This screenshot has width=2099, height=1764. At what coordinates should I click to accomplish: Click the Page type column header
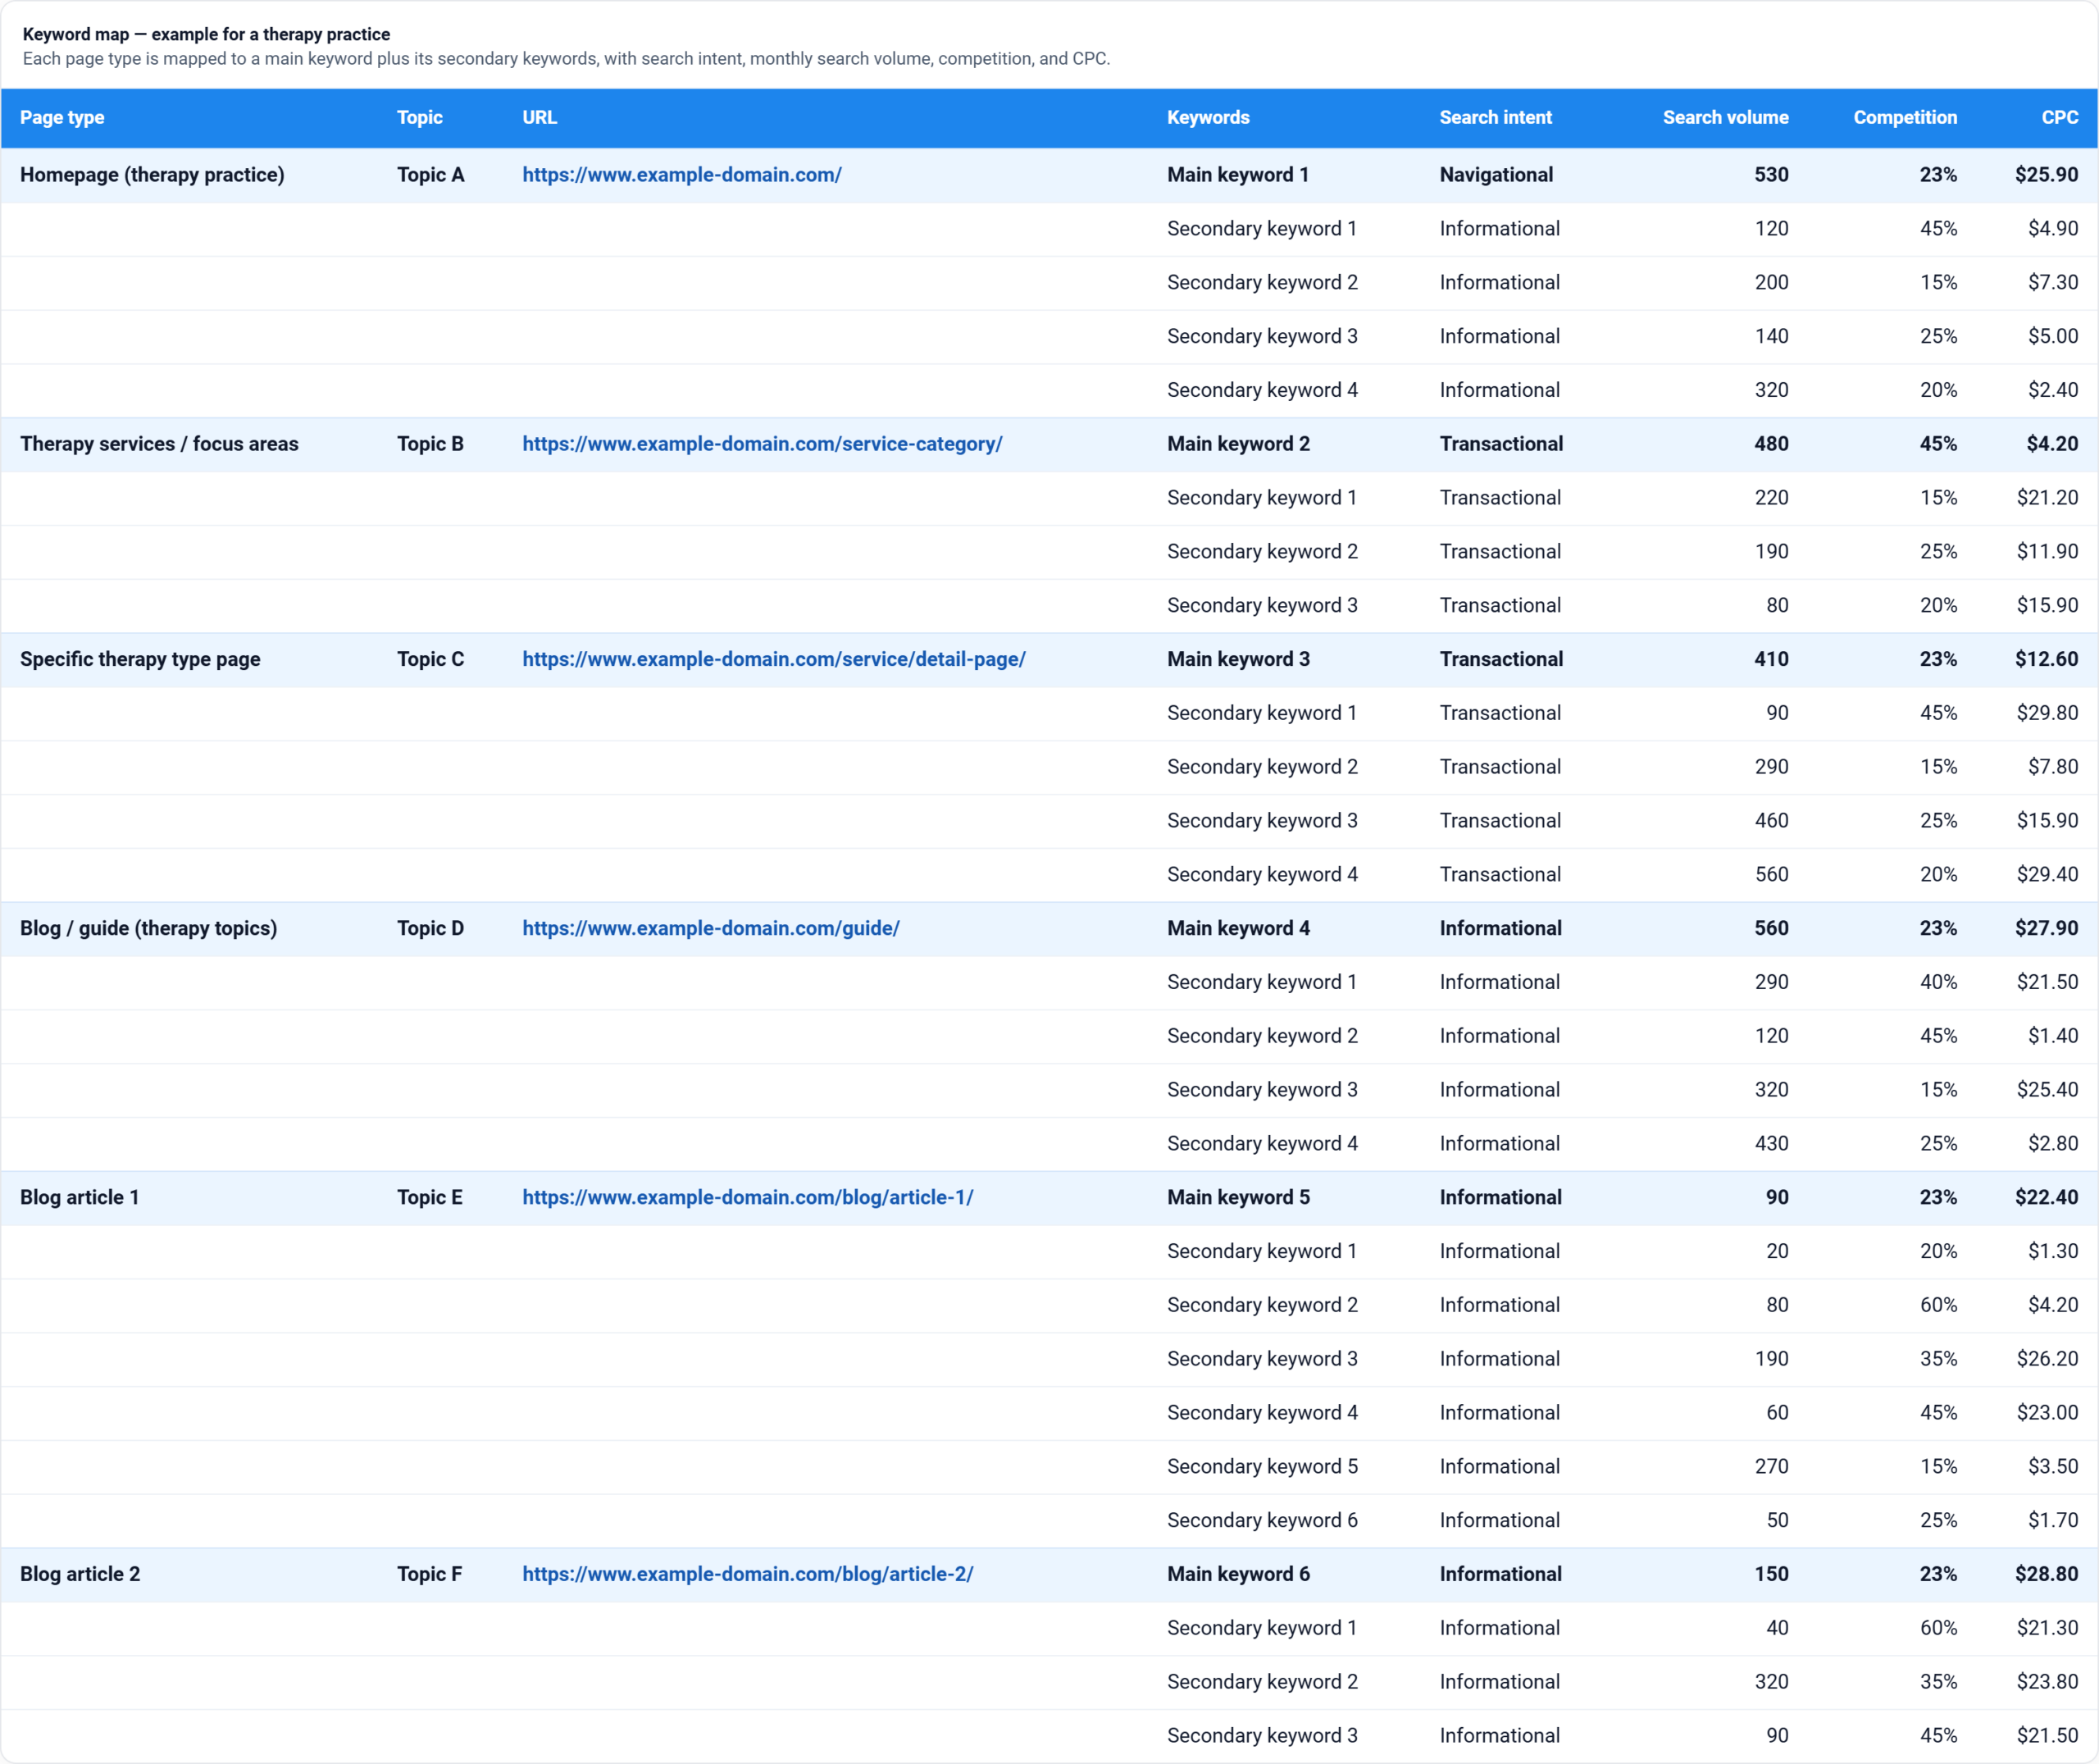tap(62, 118)
